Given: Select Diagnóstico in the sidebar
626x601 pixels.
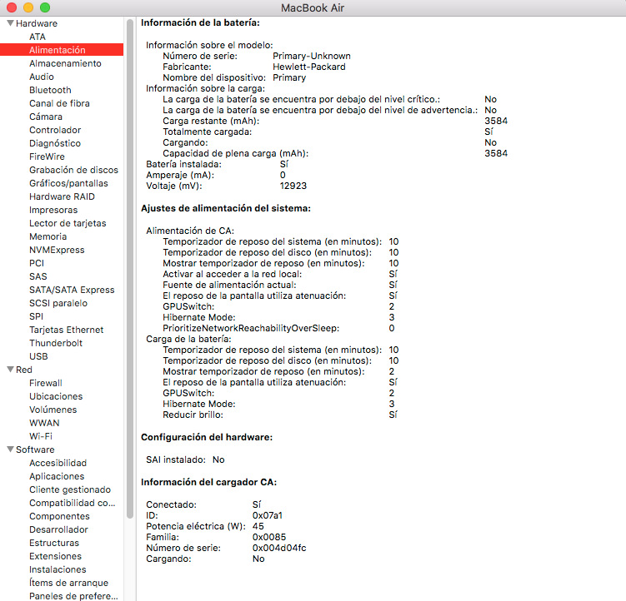Looking at the screenshot, I should click(x=55, y=143).
